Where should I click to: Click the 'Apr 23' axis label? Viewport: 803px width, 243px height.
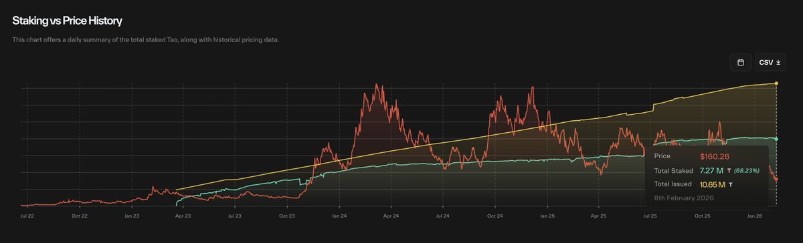tap(183, 216)
